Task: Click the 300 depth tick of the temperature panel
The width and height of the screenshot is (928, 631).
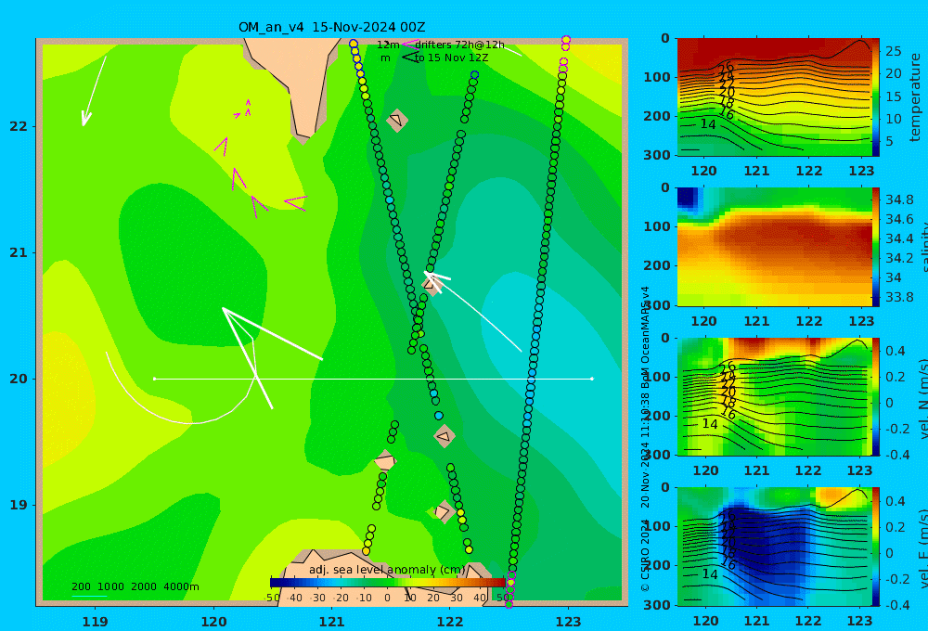Action: [657, 155]
